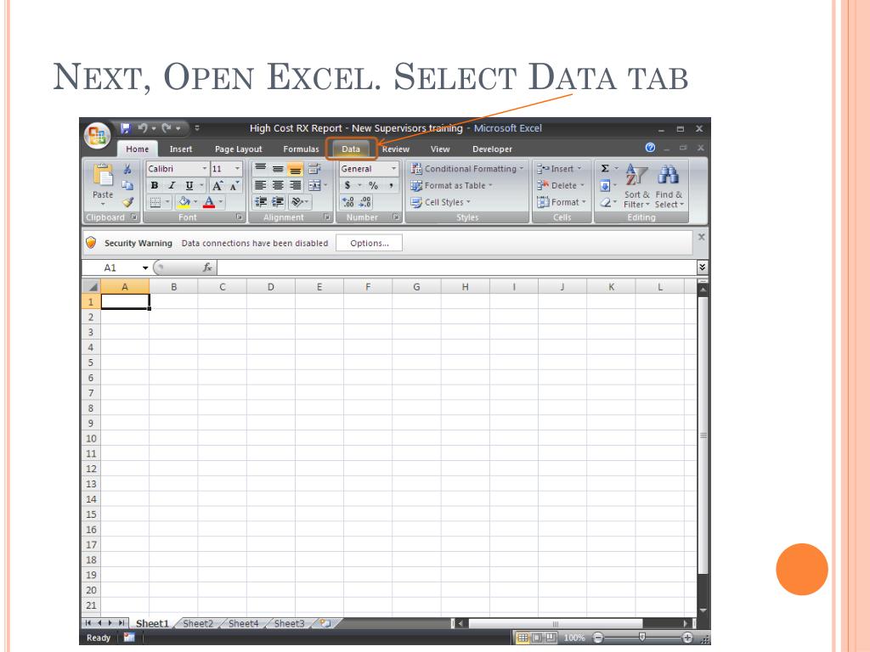Undo the last action
Image resolution: width=870 pixels, height=652 pixels.
coord(143,128)
